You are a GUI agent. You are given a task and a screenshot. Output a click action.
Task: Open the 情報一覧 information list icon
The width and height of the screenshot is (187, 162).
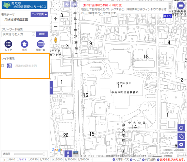click(x=41, y=44)
